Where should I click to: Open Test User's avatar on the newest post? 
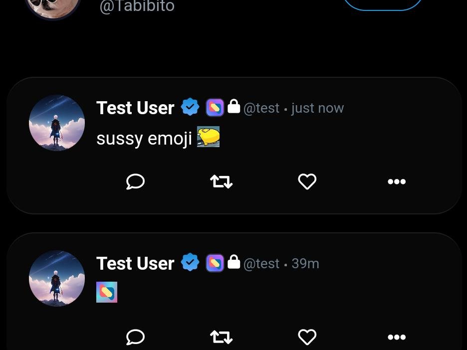pos(57,123)
